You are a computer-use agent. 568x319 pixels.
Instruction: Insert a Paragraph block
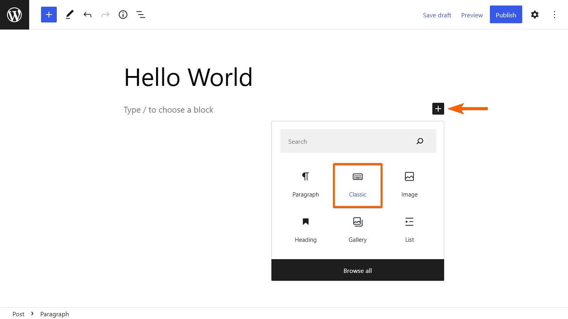tap(306, 184)
